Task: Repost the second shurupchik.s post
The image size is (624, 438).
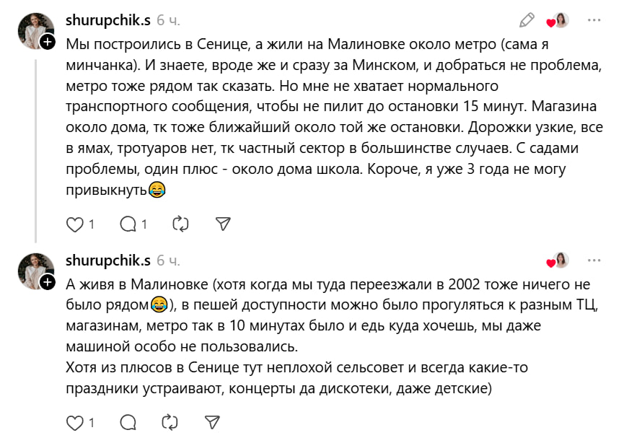Action: pyautogui.click(x=170, y=421)
